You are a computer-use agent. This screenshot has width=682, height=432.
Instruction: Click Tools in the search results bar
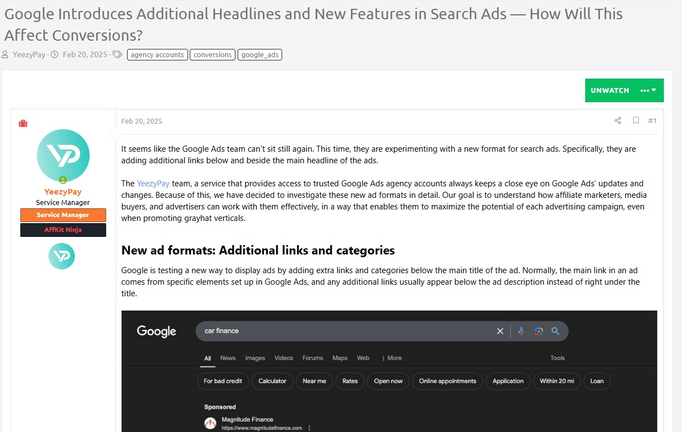click(x=558, y=358)
